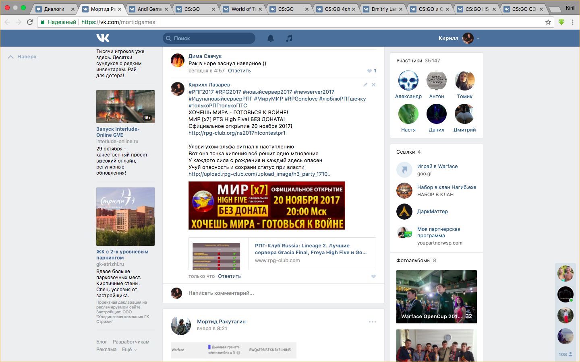
Task: Switch to the Диалоги tab
Action: pos(55,9)
